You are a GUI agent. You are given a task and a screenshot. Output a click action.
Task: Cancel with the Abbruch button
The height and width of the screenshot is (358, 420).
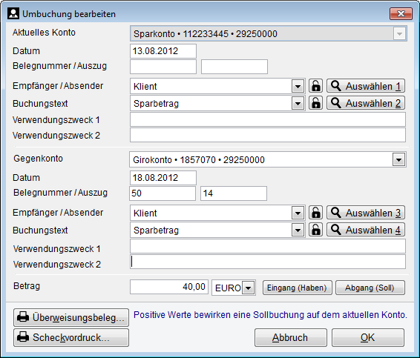[x=291, y=338]
